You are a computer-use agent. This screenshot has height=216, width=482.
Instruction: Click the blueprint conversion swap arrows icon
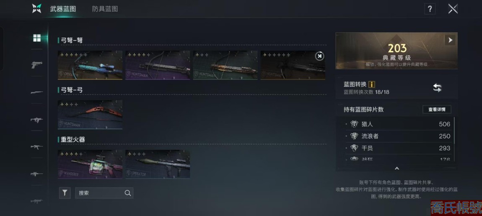437,88
